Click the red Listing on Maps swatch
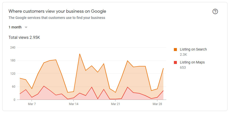 pyautogui.click(x=175, y=62)
